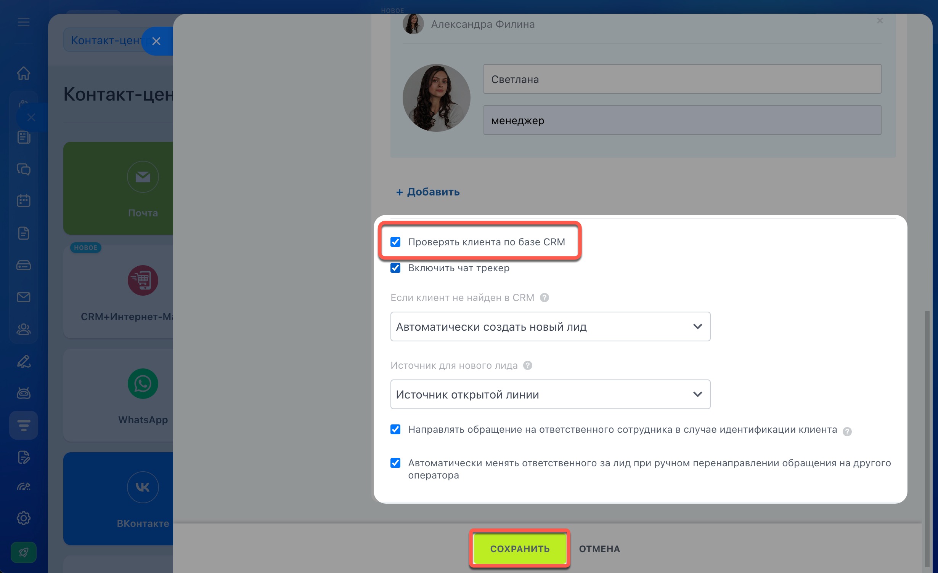Click '+ Добавить' link
Viewport: 938px width, 573px height.
[428, 192]
